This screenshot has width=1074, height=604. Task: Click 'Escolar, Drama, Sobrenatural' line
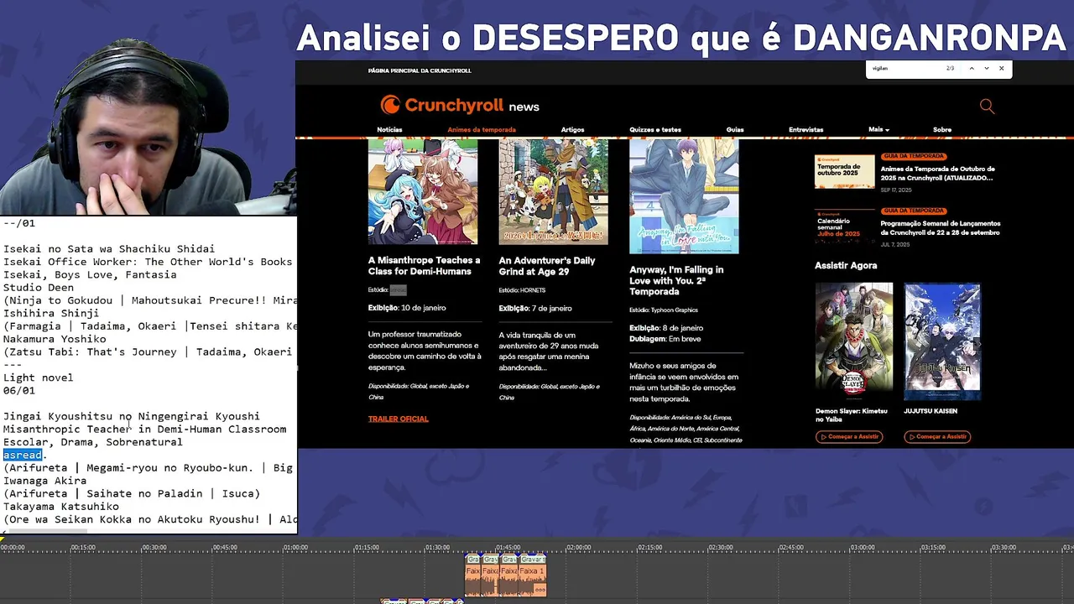tap(92, 442)
